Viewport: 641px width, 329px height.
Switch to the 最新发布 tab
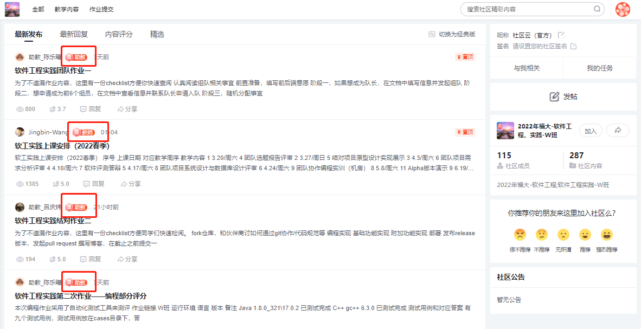click(29, 34)
